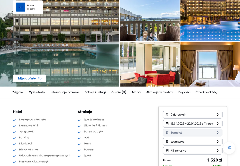Open the Warszawa departure city dropdown
Image resolution: width=240 pixels, height=166 pixels.
(193, 142)
